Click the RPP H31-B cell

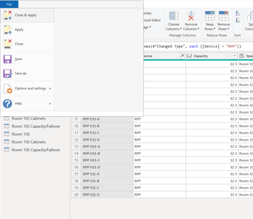pyautogui.click(x=107, y=154)
